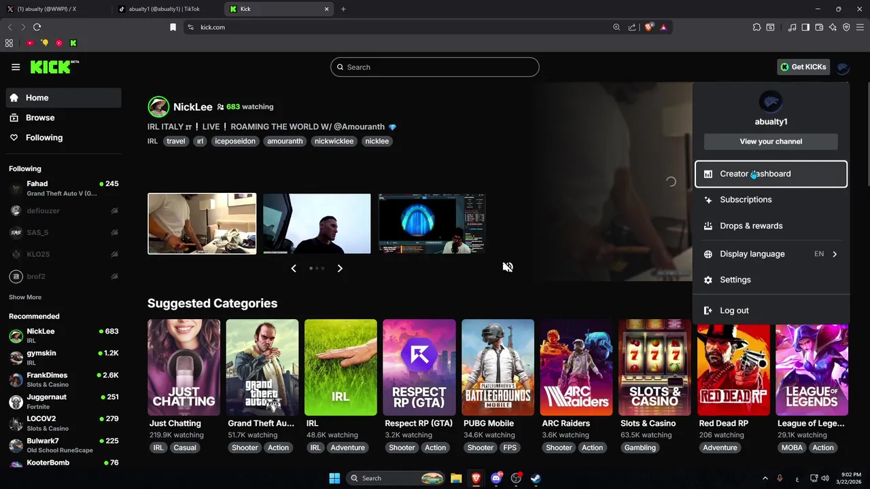The height and width of the screenshot is (489, 870).
Task: Click the Kick logo
Action: click(54, 67)
